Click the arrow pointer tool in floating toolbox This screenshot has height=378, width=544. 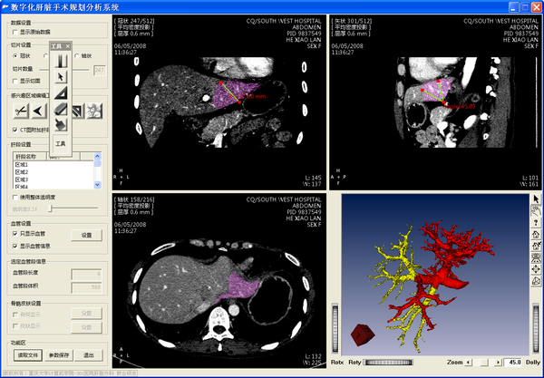click(x=60, y=76)
